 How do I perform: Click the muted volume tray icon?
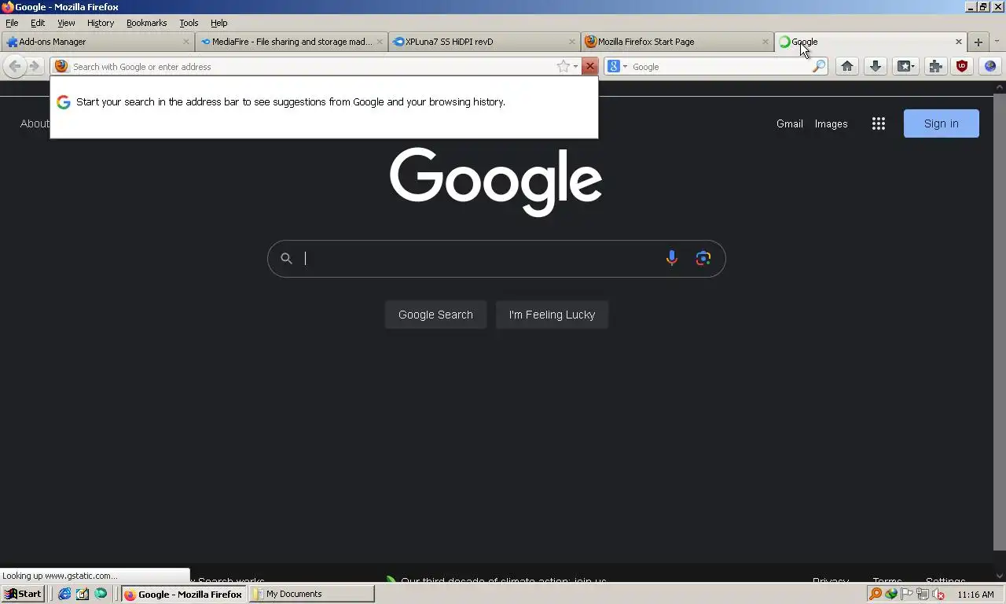[x=938, y=595]
